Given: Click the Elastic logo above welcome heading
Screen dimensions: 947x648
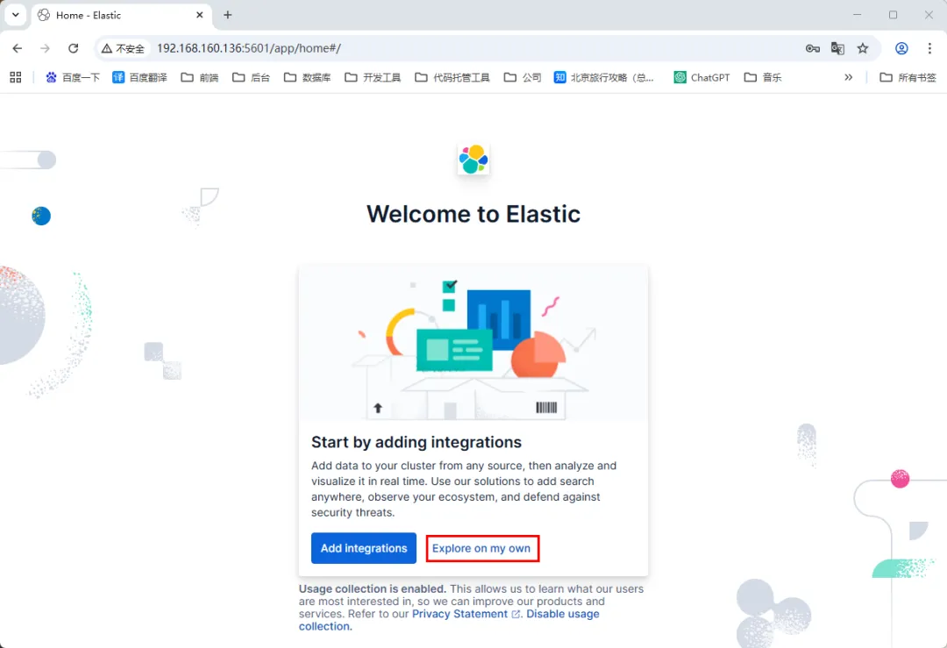Looking at the screenshot, I should pos(473,160).
